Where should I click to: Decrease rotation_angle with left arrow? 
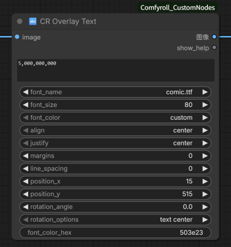click(26, 207)
